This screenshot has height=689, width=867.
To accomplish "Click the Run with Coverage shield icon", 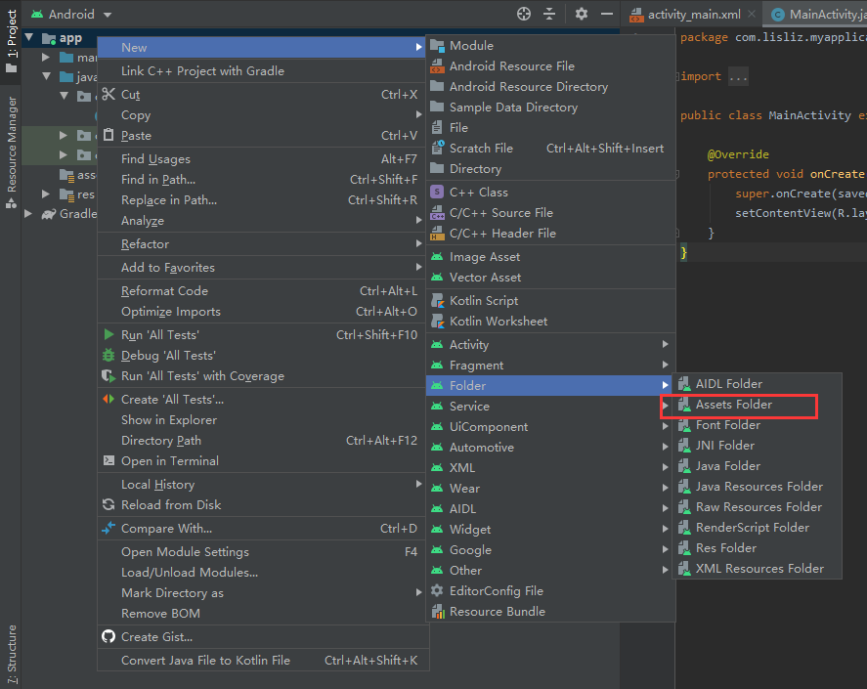I will [x=108, y=376].
